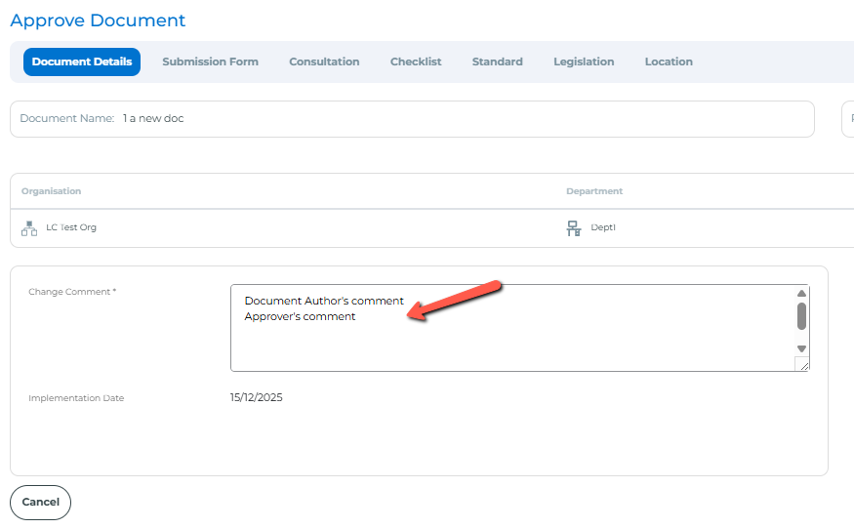The width and height of the screenshot is (854, 529).
Task: Click the Organisation column header
Action: [x=51, y=191]
